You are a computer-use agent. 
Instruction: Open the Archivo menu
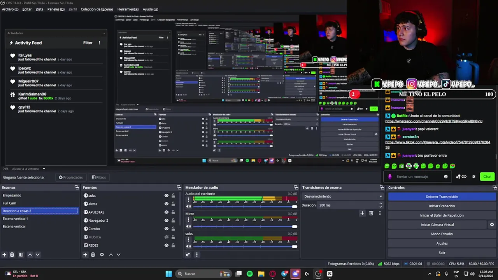10,9
